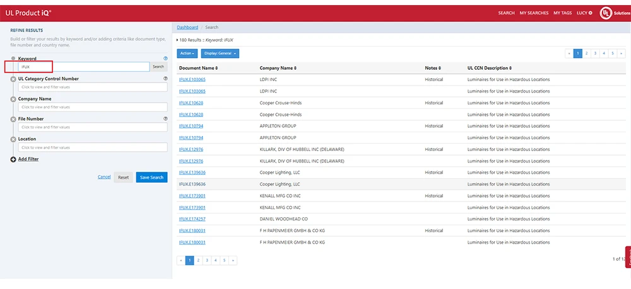This screenshot has height=289, width=631.
Task: Expand the 180 Results summary triangle
Action: click(177, 40)
